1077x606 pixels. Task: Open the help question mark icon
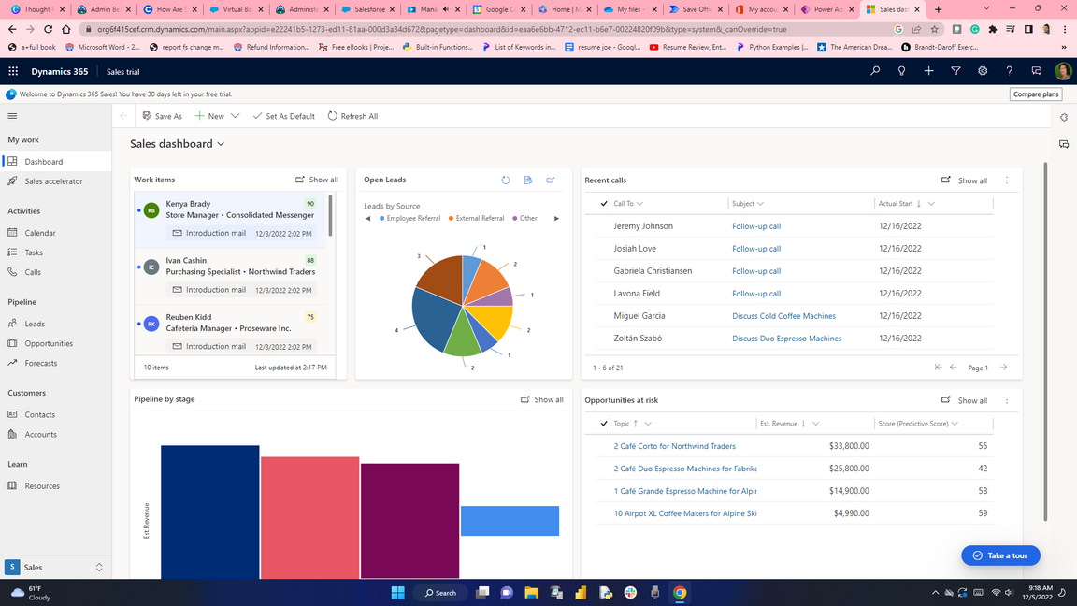click(1010, 71)
